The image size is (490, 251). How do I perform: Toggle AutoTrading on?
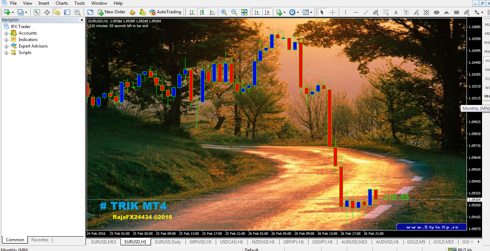click(166, 12)
